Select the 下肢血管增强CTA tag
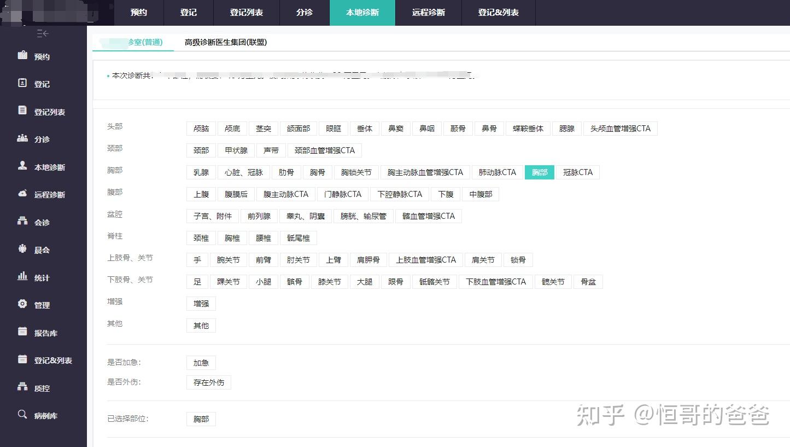The height and width of the screenshot is (447, 790). click(496, 282)
